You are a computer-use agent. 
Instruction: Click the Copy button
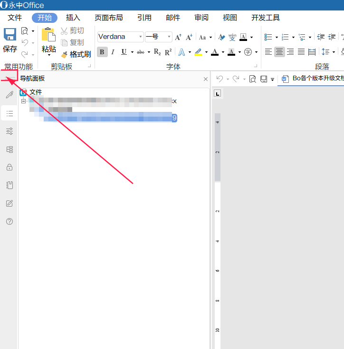[72, 42]
